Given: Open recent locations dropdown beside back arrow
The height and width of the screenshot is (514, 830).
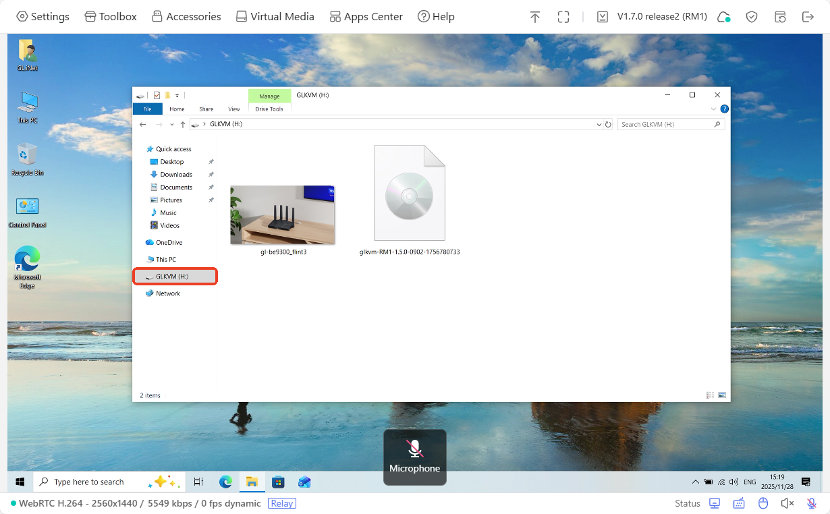Looking at the screenshot, I should [x=171, y=124].
